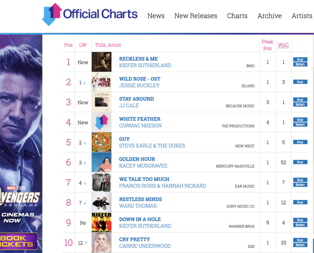Click the Official Charts arrow logo
Screen dimensions: 314x253
coord(52,14)
